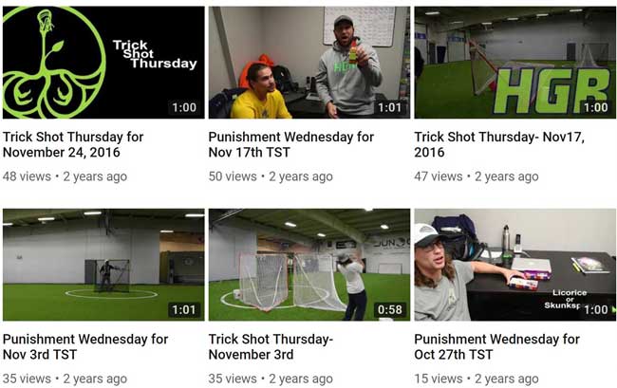Open the thumbnail with the man holding a bottle
This screenshot has width=617, height=388.
309,62
